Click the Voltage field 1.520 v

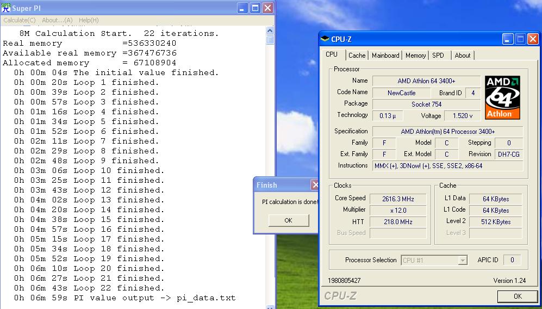point(462,116)
